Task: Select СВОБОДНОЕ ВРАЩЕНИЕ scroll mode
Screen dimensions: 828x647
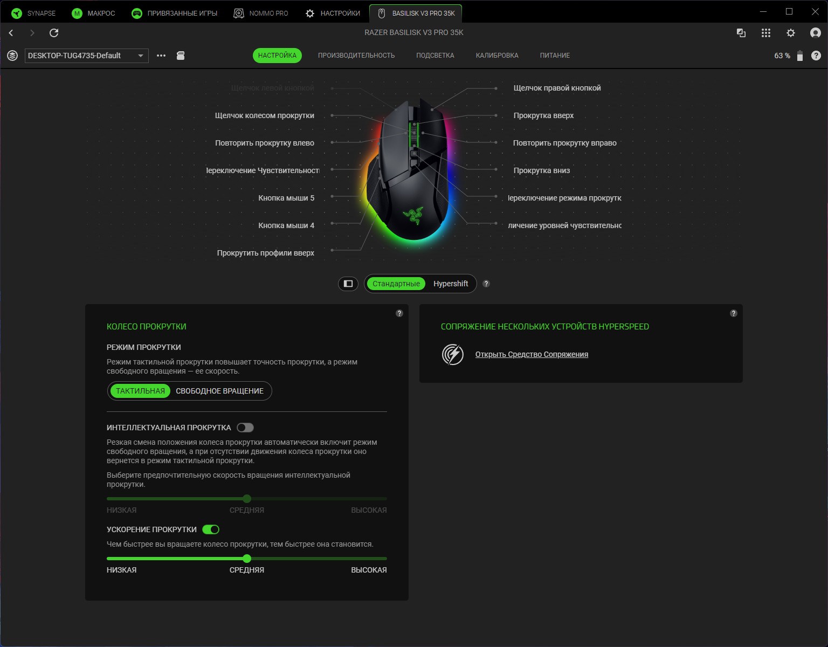Action: point(220,391)
